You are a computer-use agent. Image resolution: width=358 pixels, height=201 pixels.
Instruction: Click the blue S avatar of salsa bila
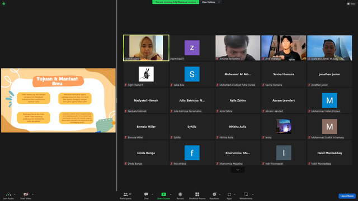point(192,74)
